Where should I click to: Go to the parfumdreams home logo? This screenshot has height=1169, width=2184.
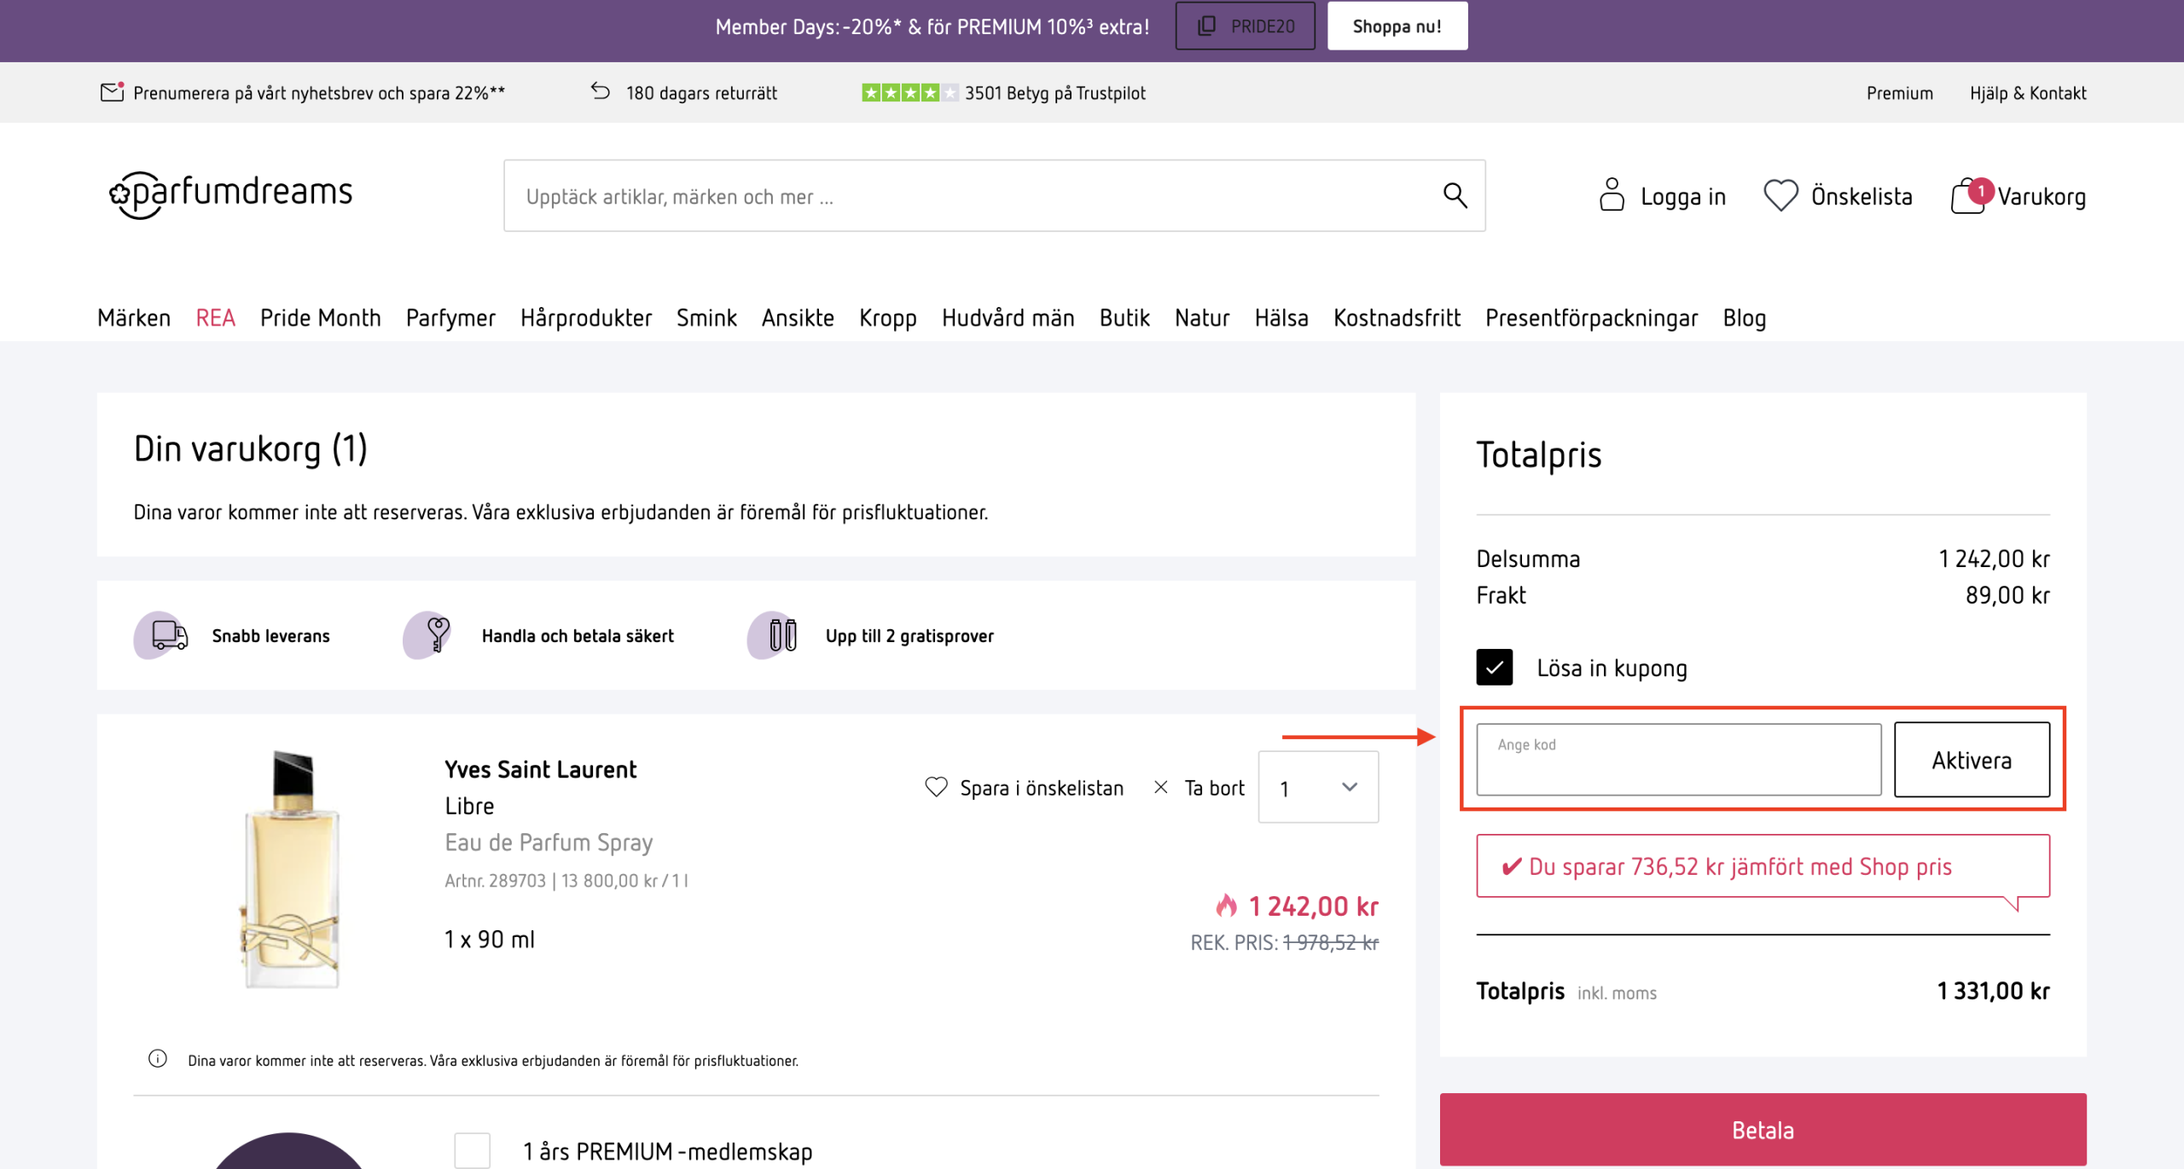tap(230, 194)
